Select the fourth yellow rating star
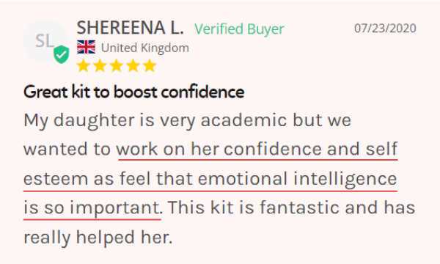440x264 pixels. [133, 66]
